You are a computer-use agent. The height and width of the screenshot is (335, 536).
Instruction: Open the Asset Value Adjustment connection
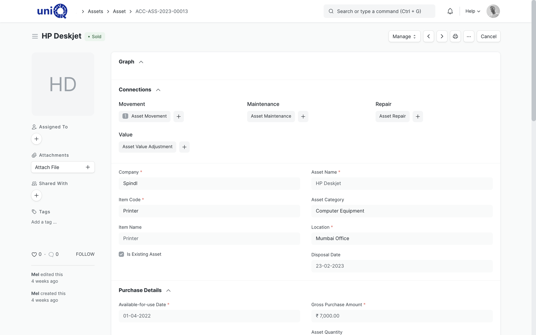147,147
